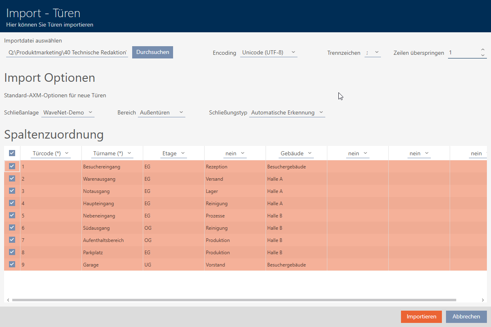Decrease Zeilen überspringen with down arrow

(482, 55)
